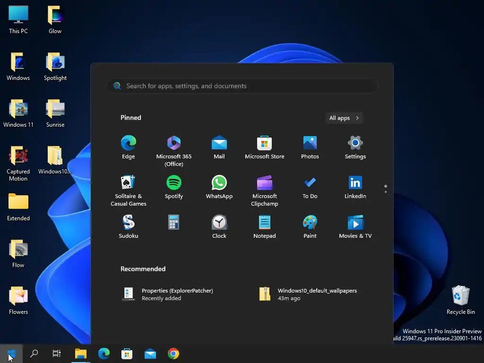Viewport: 484px width, 363px height.
Task: Select the Captured Motion folder
Action: click(x=18, y=163)
